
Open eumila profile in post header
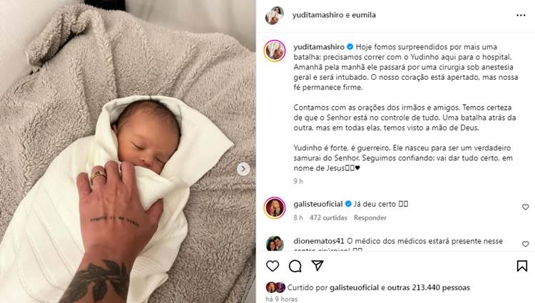pos(364,15)
